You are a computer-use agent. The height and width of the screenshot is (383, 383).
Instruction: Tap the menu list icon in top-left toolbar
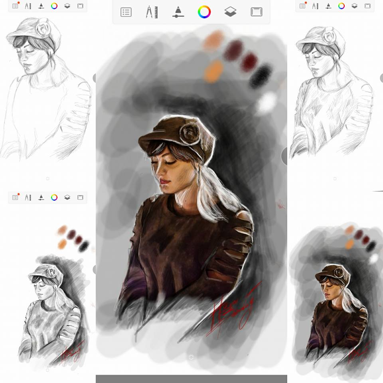pos(15,6)
